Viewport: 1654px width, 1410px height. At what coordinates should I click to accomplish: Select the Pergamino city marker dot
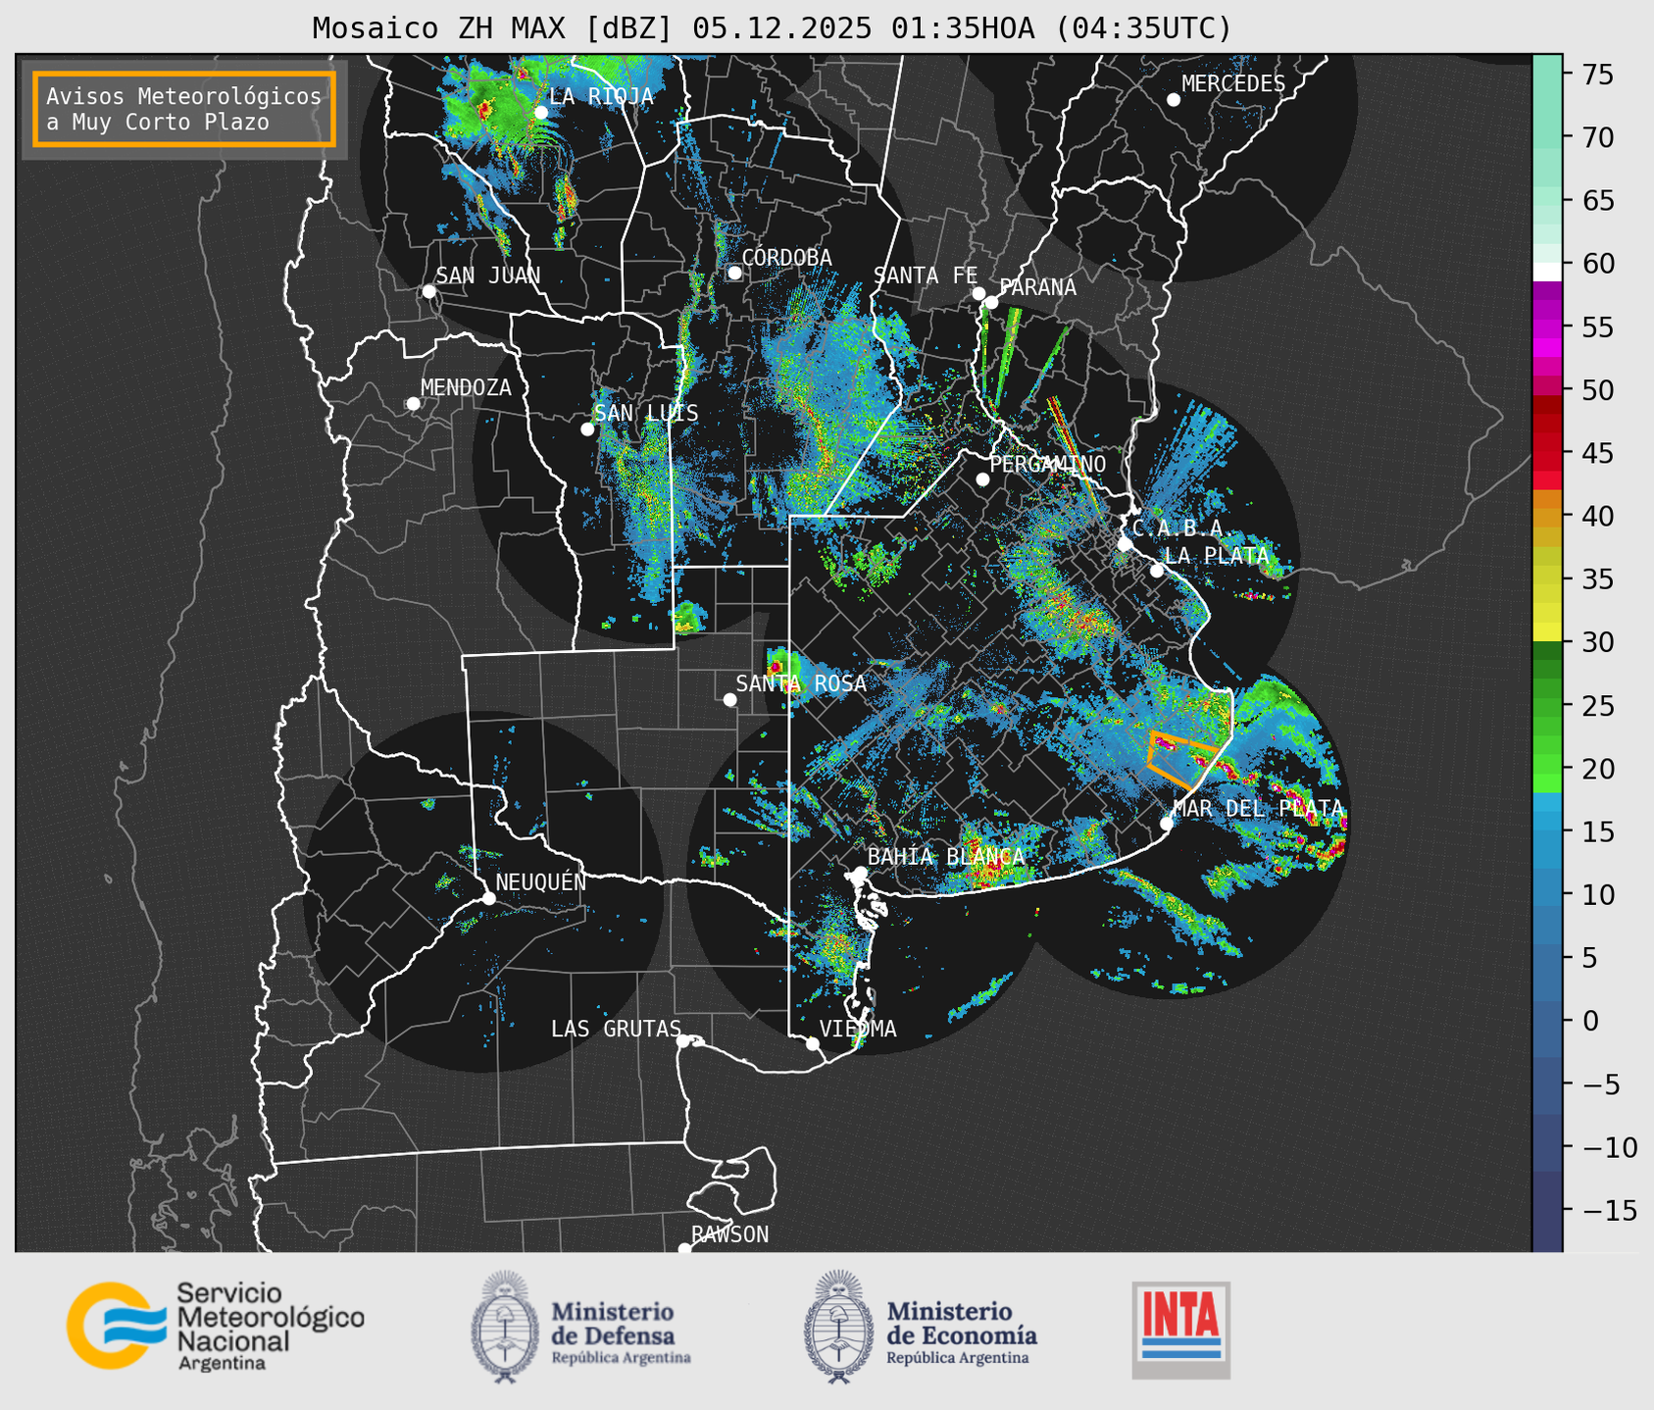click(x=982, y=479)
